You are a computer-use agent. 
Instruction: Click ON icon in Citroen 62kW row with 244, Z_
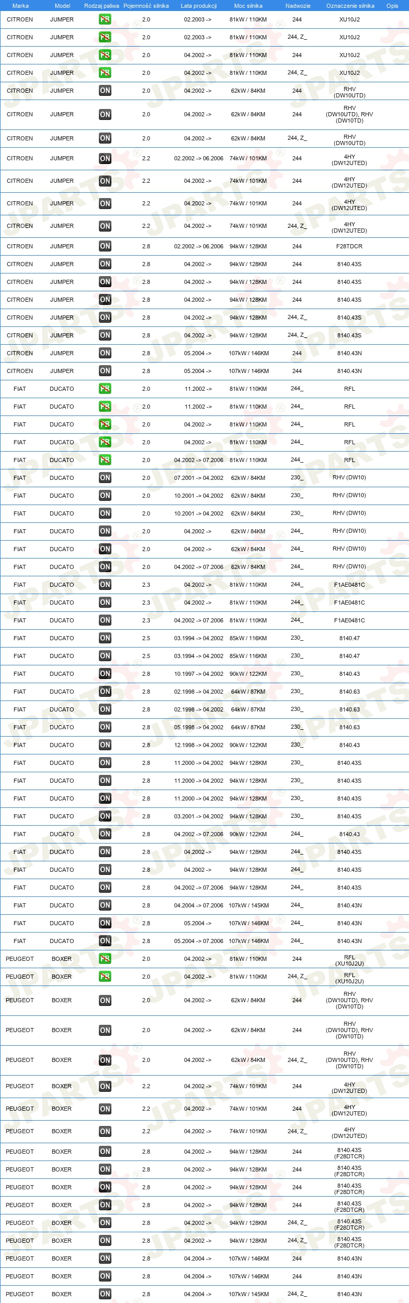(105, 138)
